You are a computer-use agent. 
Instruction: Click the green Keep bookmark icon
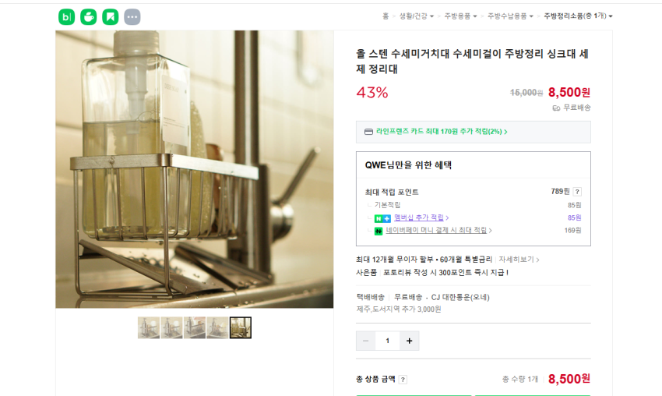point(111,17)
